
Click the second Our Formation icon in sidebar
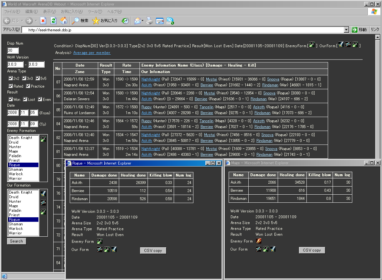point(43,203)
